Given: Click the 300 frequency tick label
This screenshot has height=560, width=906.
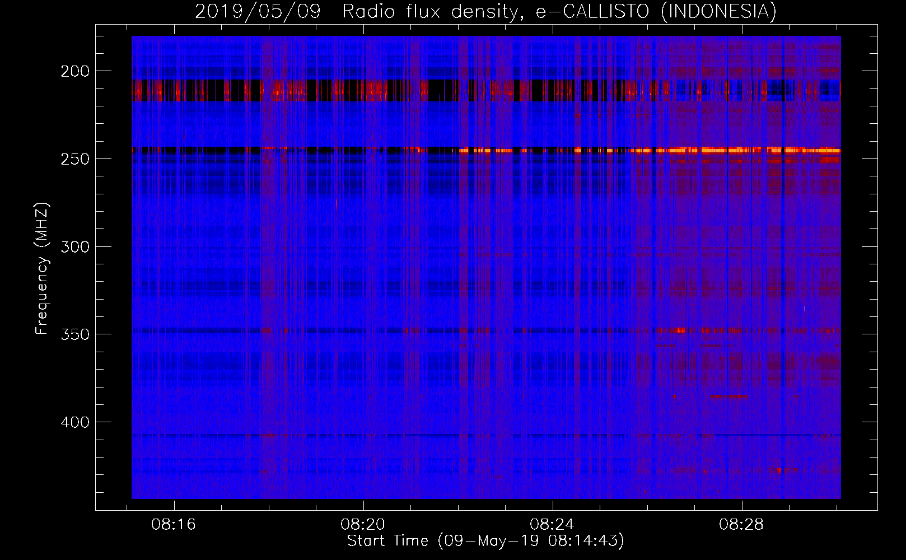Looking at the screenshot, I should click(74, 247).
